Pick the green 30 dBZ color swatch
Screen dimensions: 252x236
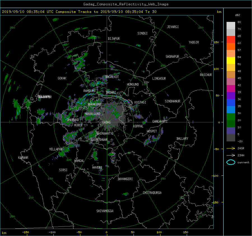(x=231, y=117)
